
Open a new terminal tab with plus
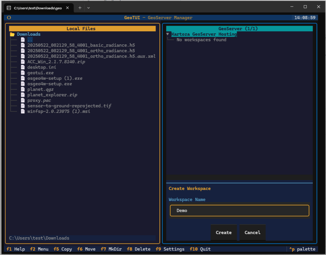80,8
